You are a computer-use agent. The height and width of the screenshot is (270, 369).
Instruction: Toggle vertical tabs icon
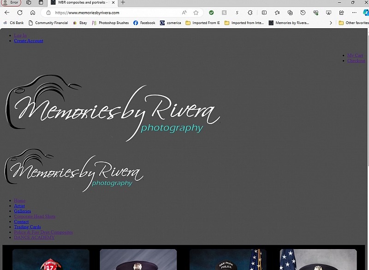click(x=41, y=3)
